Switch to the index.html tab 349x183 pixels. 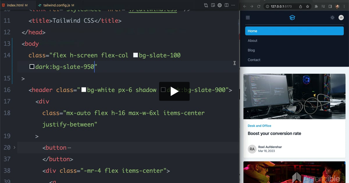point(15,5)
